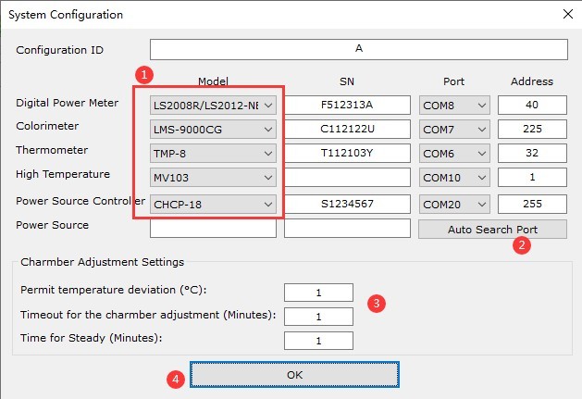Click the Address column header

532,81
